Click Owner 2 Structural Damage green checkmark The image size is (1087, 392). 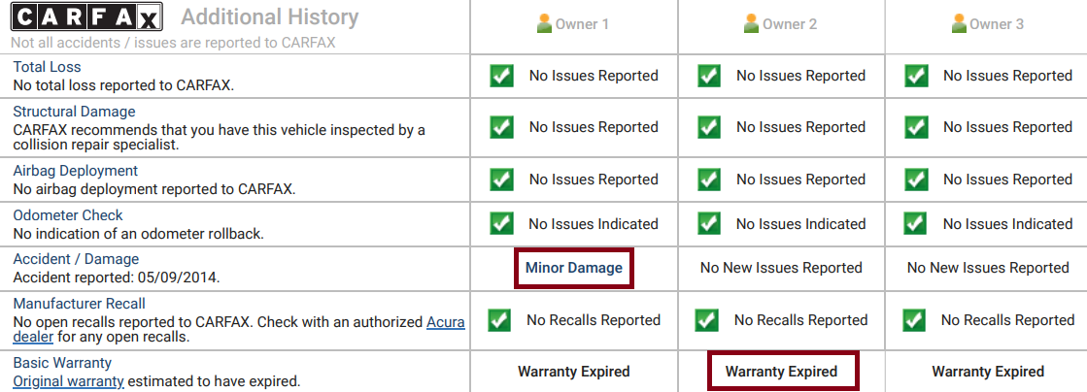(x=709, y=127)
